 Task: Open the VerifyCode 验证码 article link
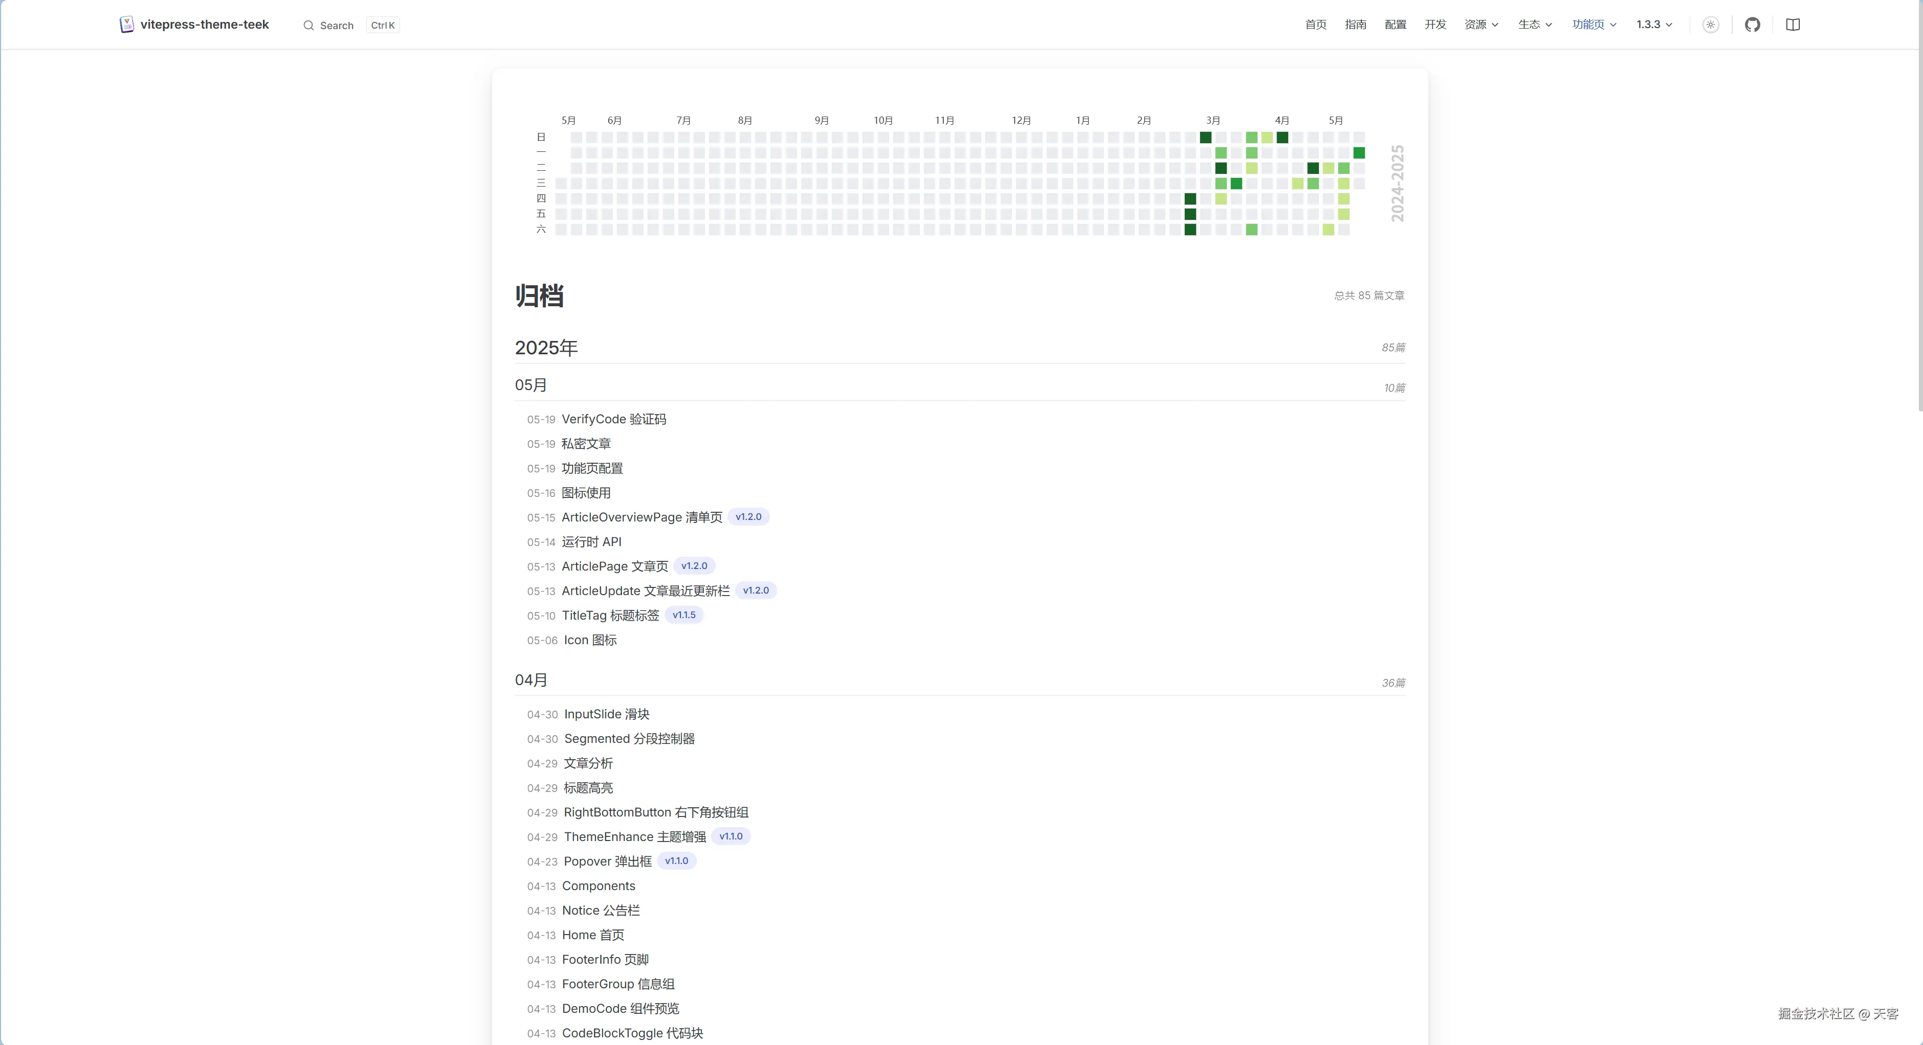click(613, 419)
